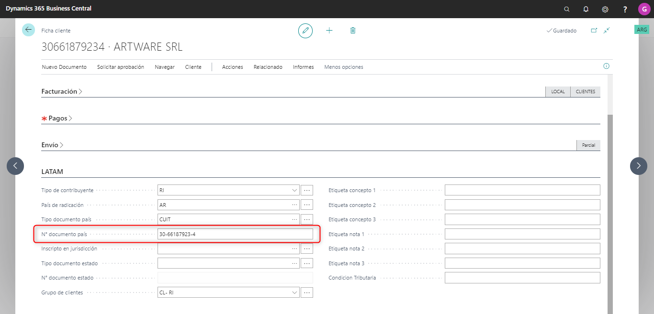Viewport: 654px width, 314px height.
Task: Open help question mark icon
Action: [x=625, y=9]
